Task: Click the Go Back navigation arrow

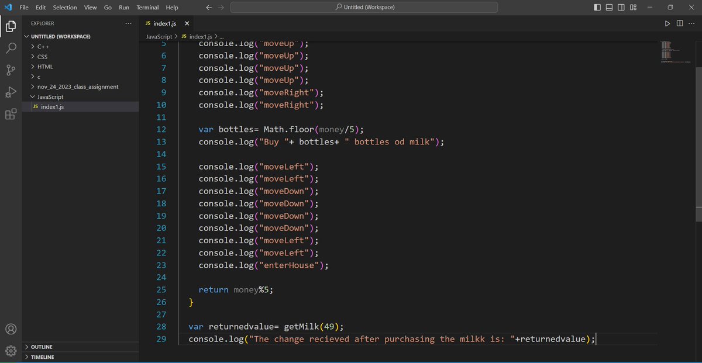Action: [x=208, y=7]
